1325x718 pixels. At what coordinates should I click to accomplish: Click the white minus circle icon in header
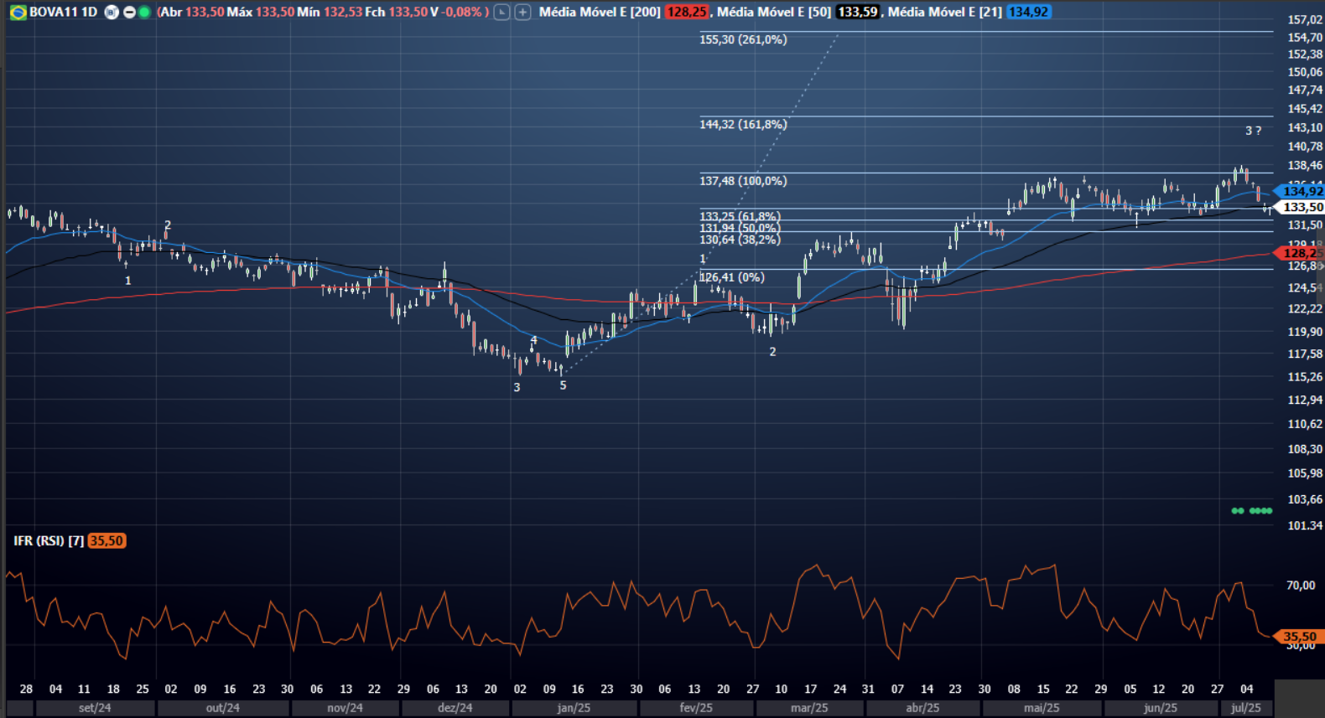click(129, 13)
